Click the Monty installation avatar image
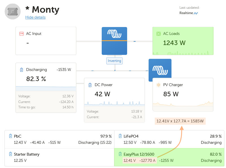226x168 pixels. 13,12
